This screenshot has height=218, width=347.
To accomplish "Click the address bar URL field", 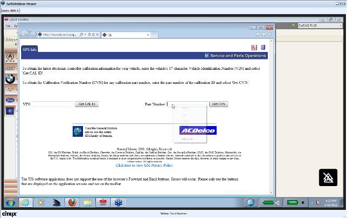I will pyautogui.click(x=59, y=35).
